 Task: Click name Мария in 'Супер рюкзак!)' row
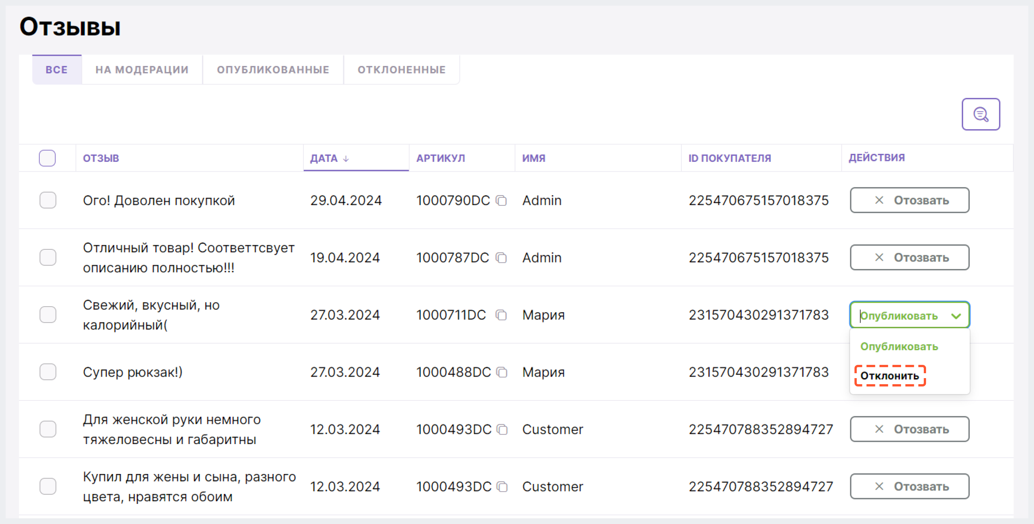pyautogui.click(x=544, y=372)
